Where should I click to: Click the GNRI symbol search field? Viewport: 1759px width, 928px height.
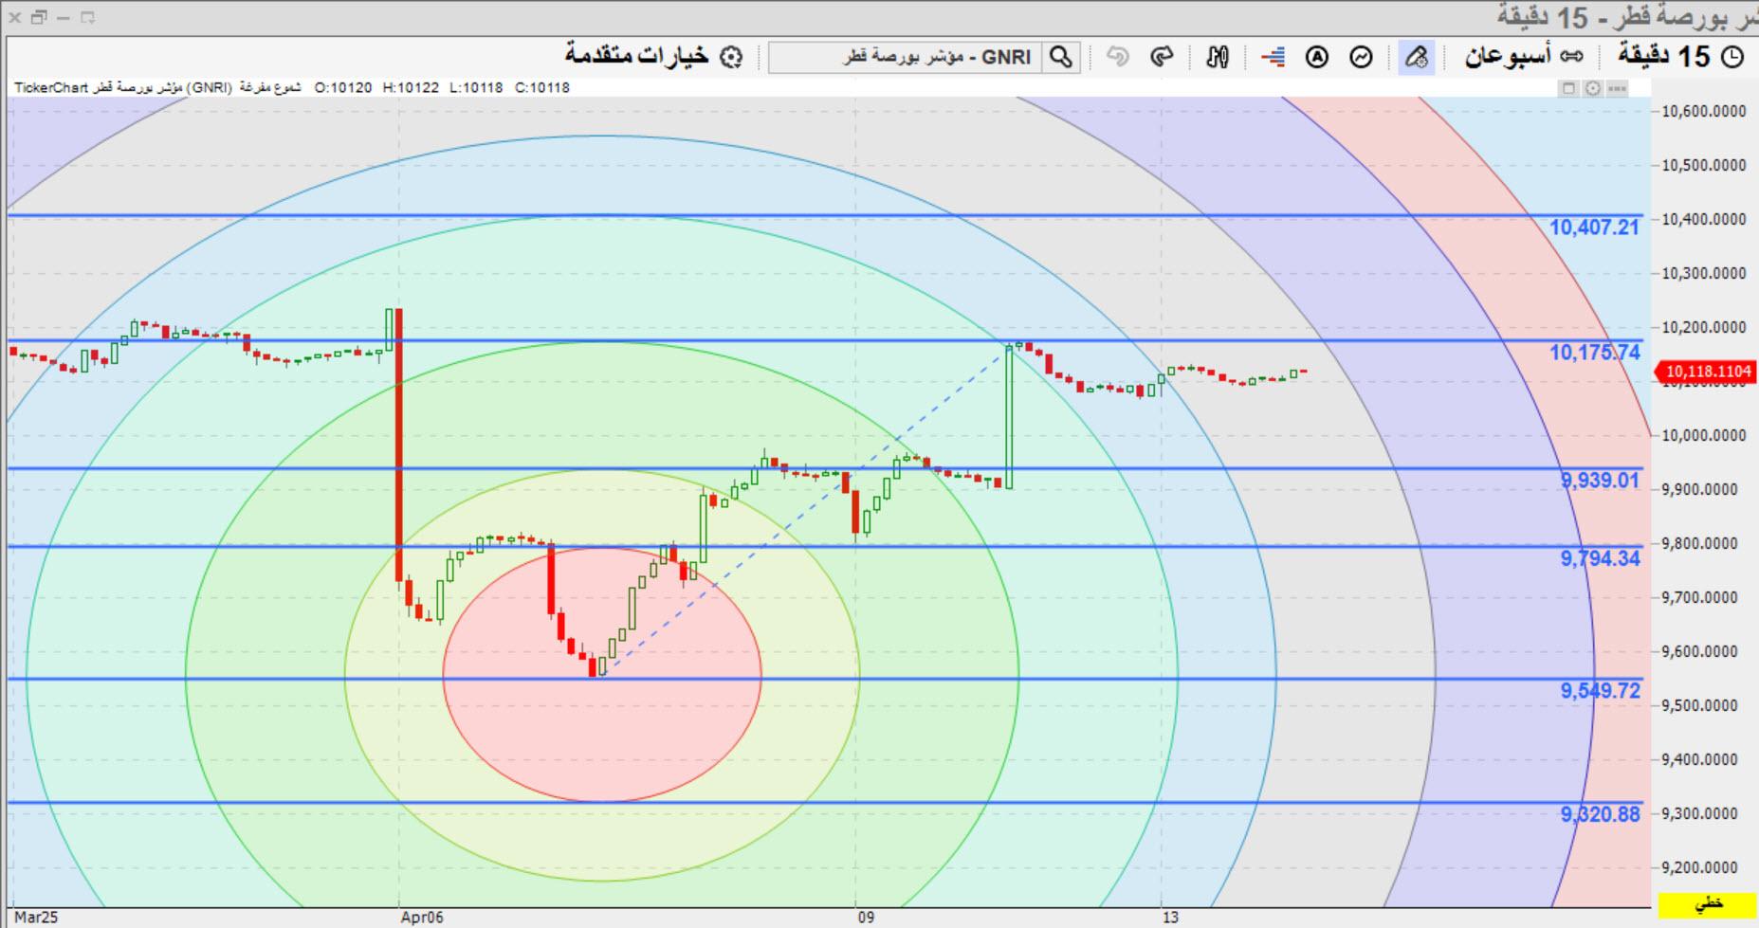pyautogui.click(x=906, y=57)
